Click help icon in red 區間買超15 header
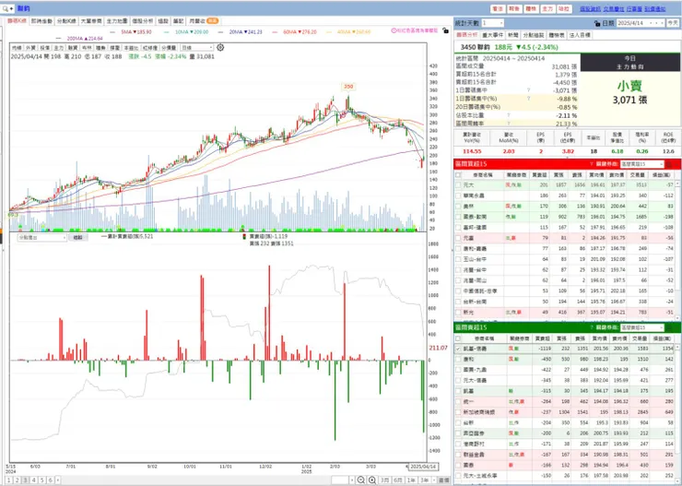Screen dimensions: 682x486 coord(592,164)
